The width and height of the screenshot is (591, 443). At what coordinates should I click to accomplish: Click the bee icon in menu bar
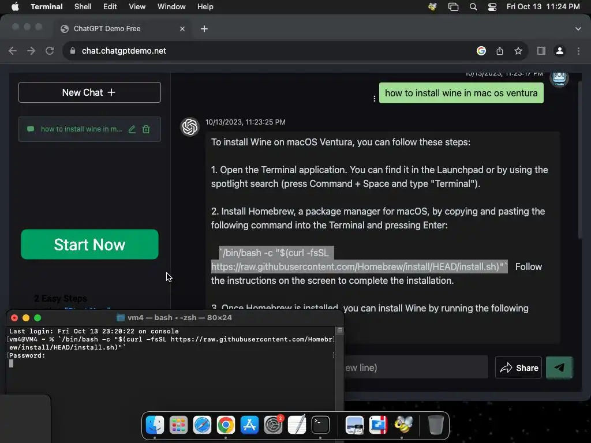[432, 7]
